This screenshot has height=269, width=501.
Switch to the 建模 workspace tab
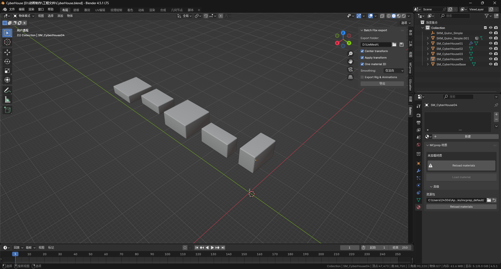coord(76,10)
